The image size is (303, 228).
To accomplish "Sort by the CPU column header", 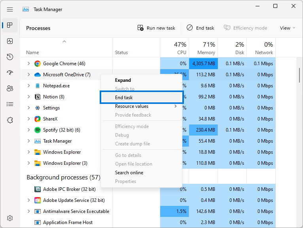I will point(174,48).
